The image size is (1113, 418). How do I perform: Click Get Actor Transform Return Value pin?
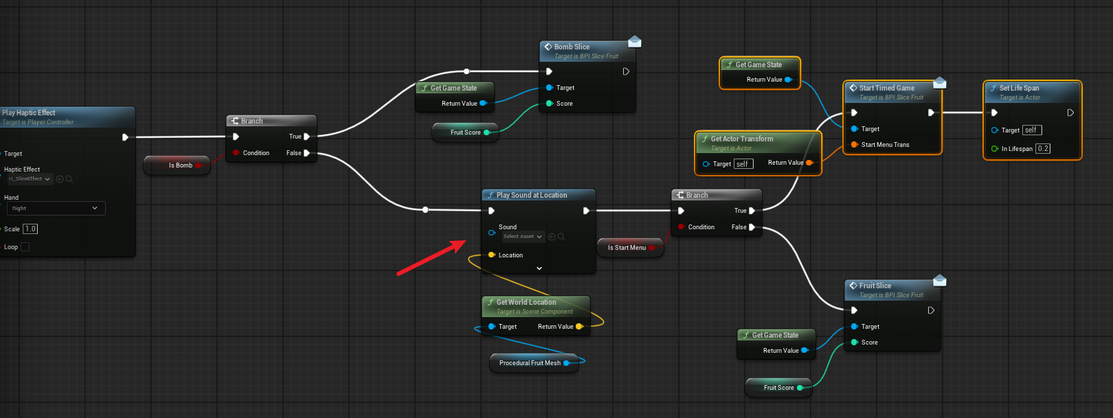pos(809,163)
